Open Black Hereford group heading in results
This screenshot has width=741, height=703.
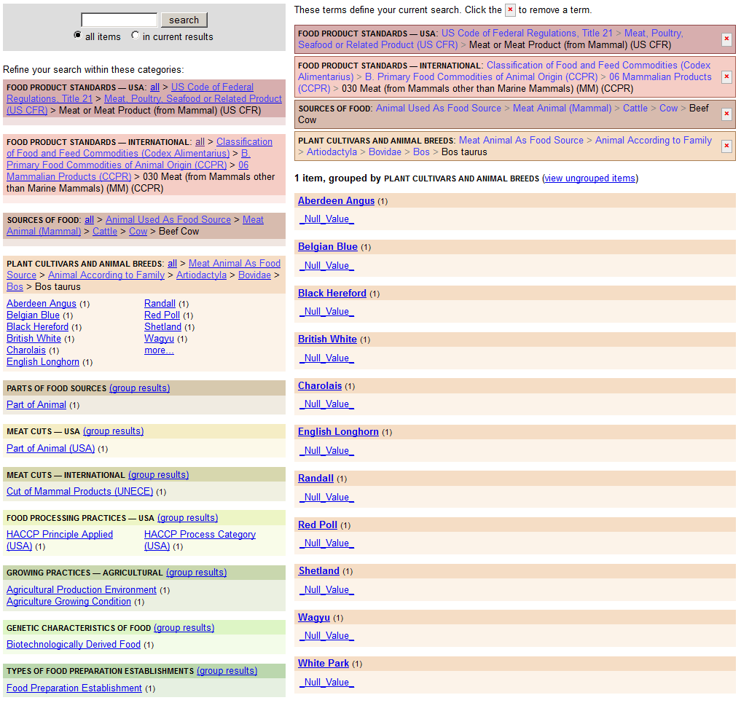click(332, 293)
